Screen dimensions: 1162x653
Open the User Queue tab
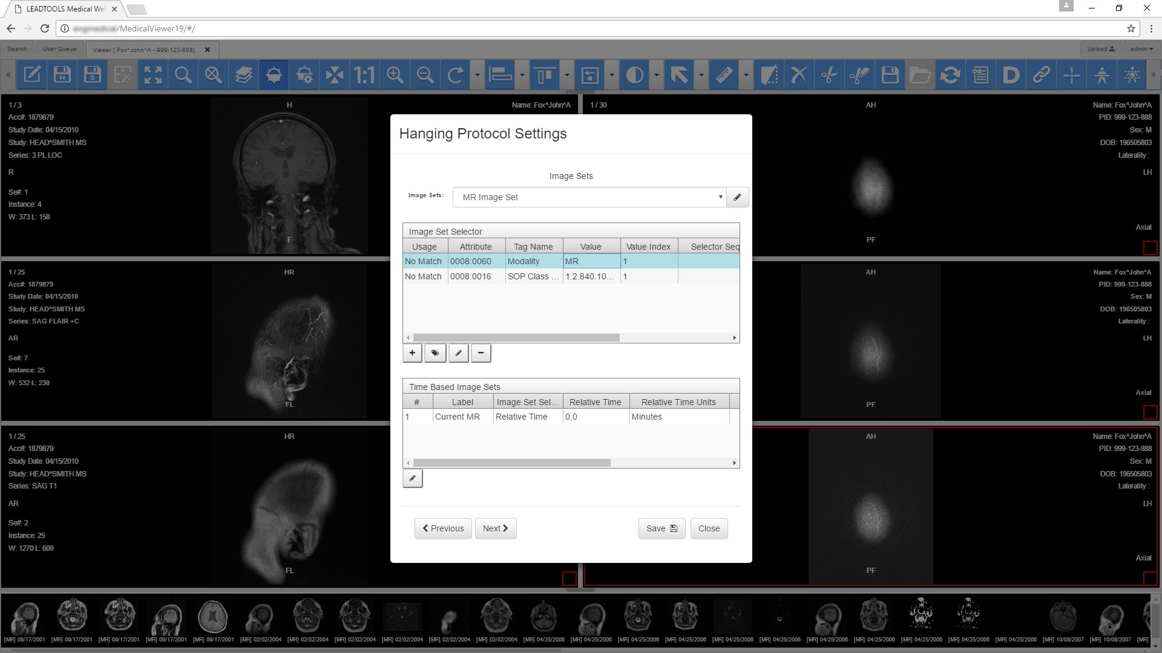tap(59, 49)
